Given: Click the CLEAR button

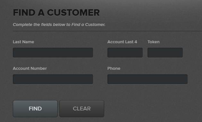Looking at the screenshot, I should coord(82,109).
